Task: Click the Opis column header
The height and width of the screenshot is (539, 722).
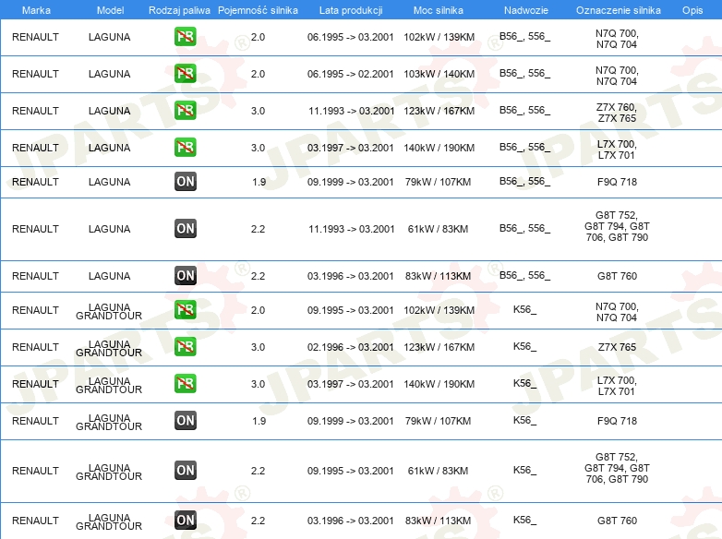Action: (x=692, y=10)
